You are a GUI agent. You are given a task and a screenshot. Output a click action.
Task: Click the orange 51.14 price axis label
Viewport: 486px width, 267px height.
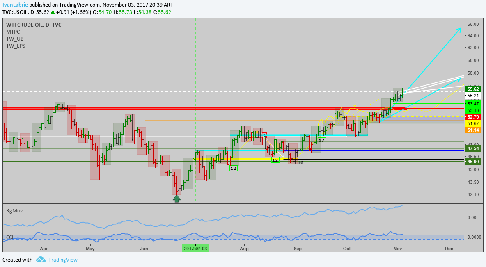click(473, 130)
